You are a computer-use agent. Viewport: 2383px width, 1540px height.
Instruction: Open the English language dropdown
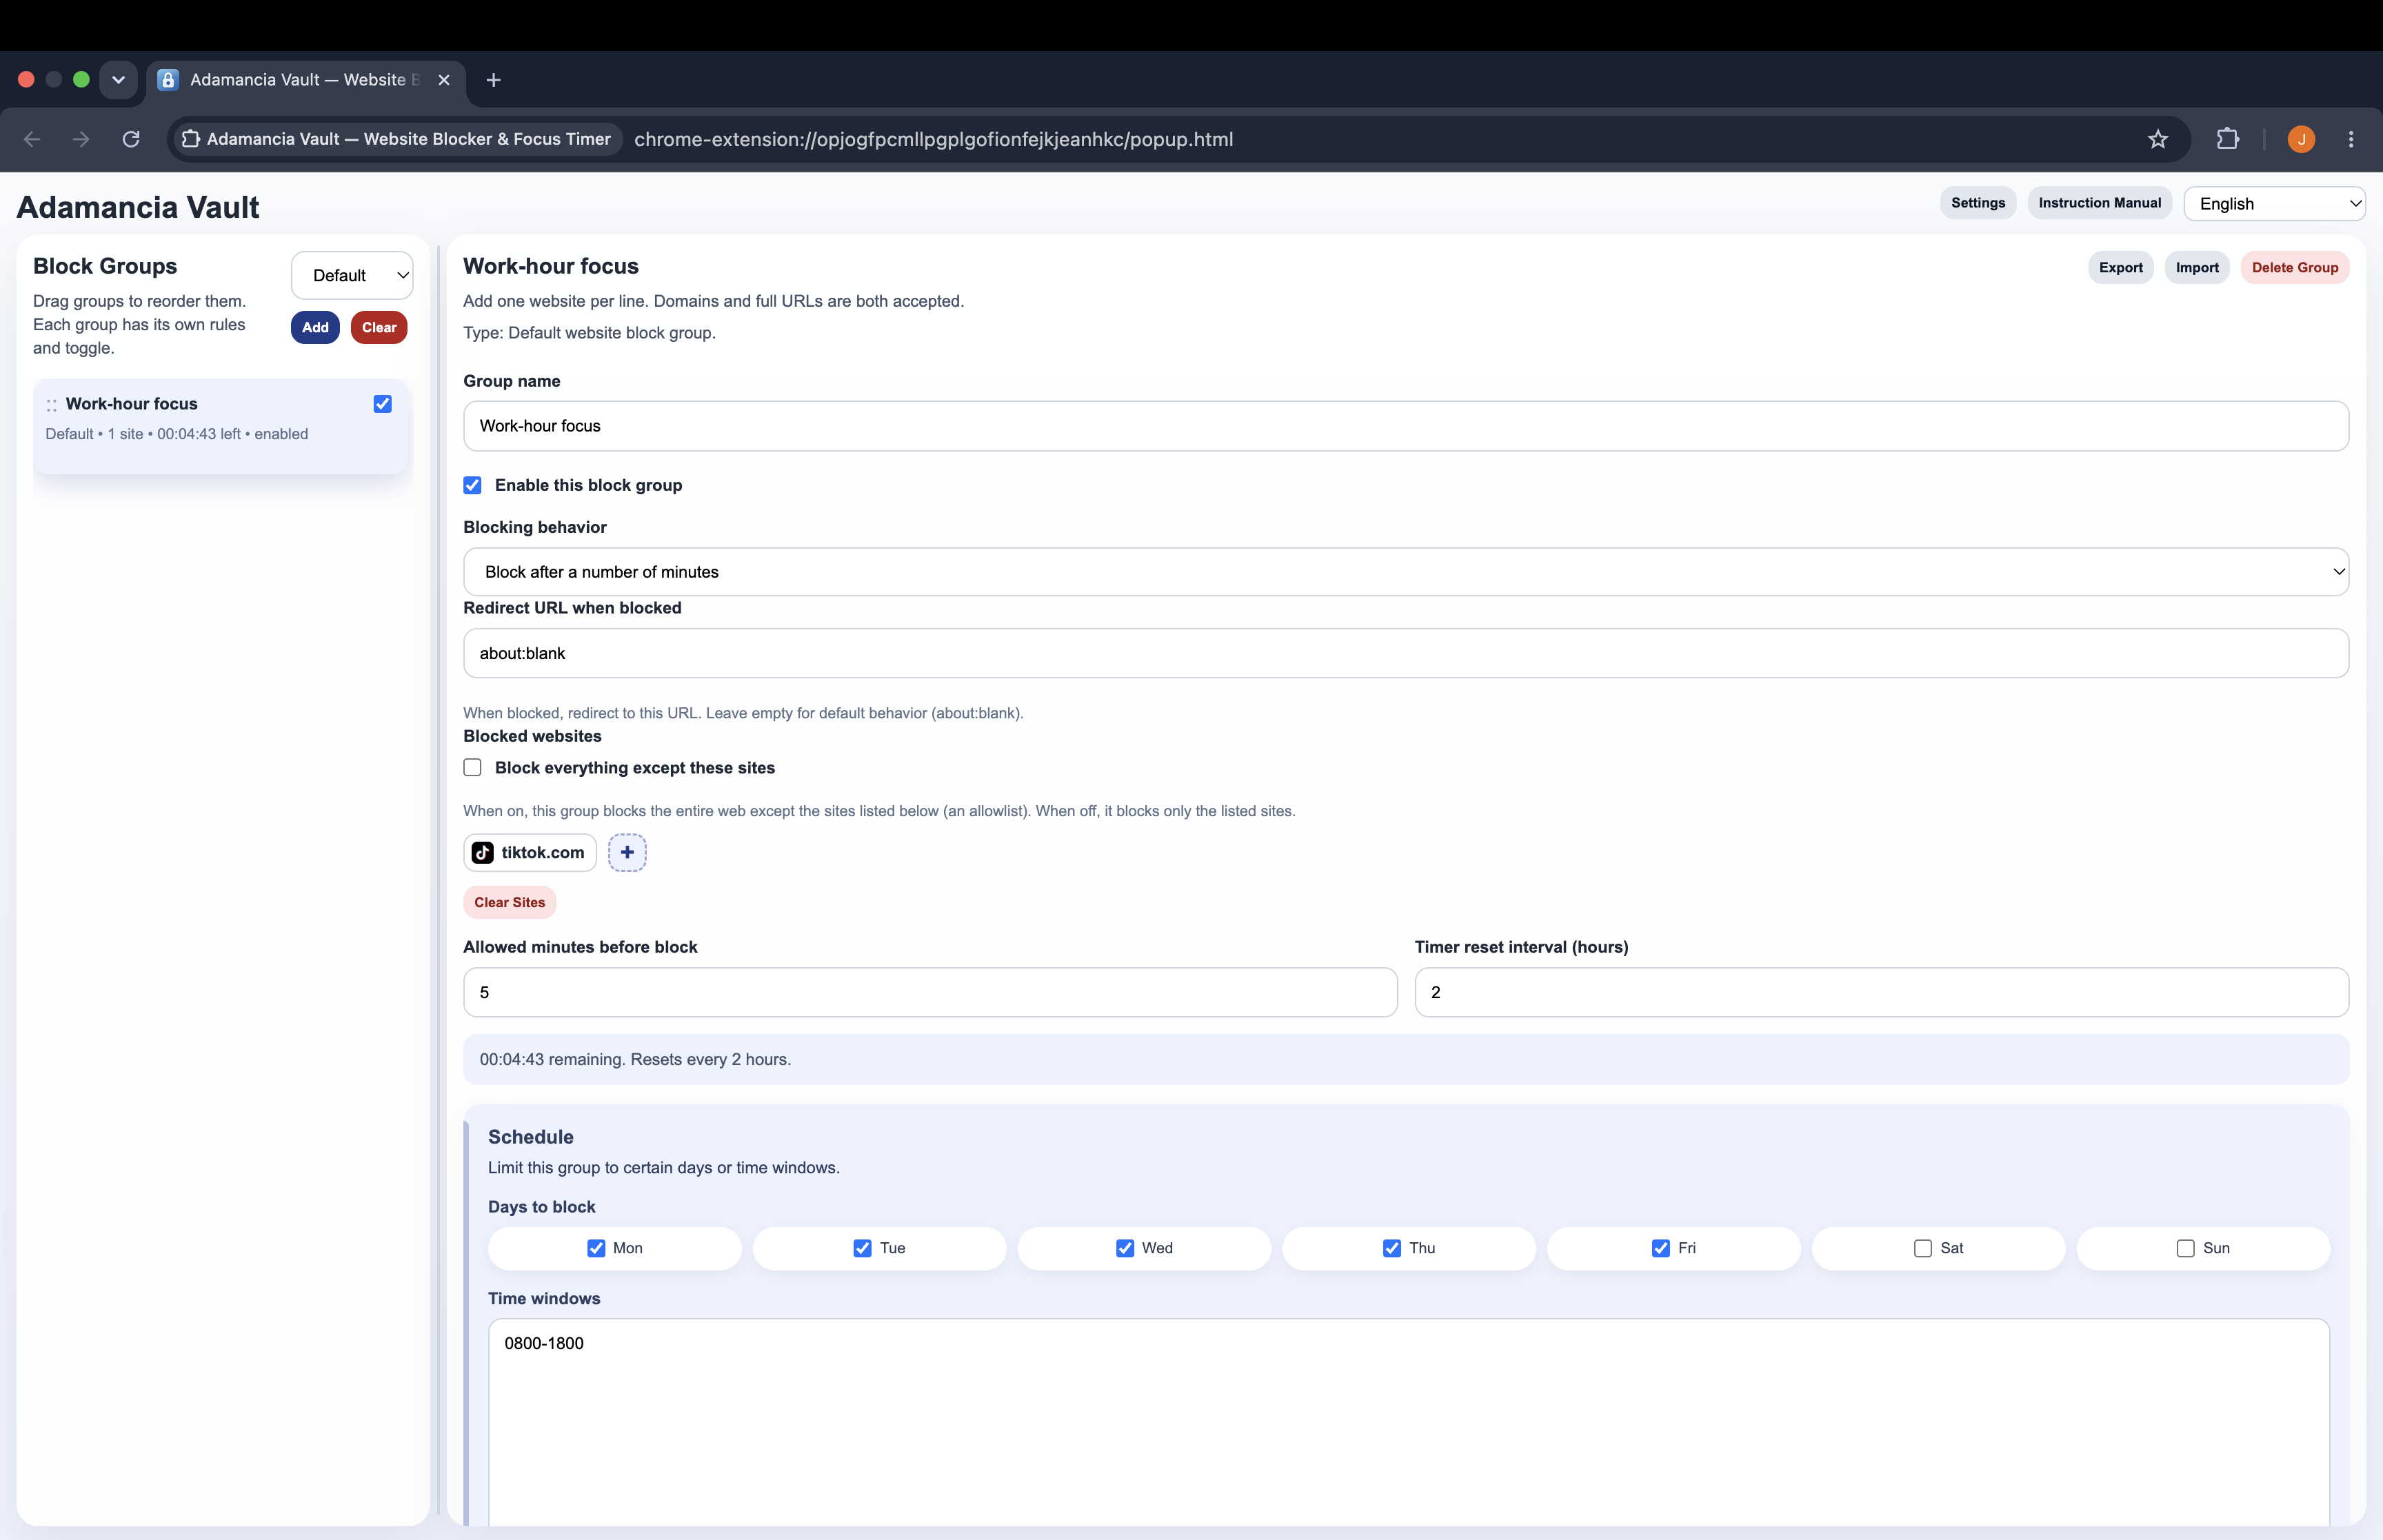click(x=2274, y=204)
